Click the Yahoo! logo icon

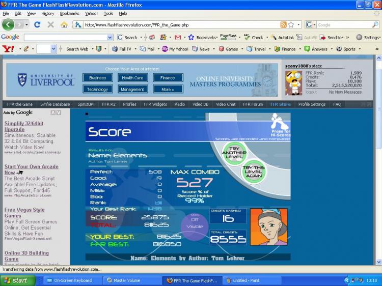coord(8,49)
